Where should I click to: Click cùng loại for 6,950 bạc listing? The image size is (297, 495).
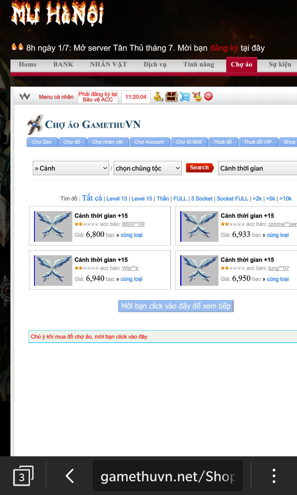(278, 279)
